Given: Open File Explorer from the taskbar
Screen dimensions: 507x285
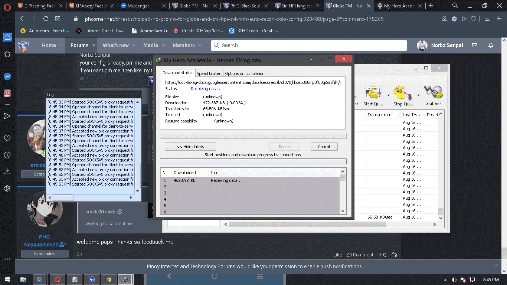Looking at the screenshot, I should click(x=23, y=279).
